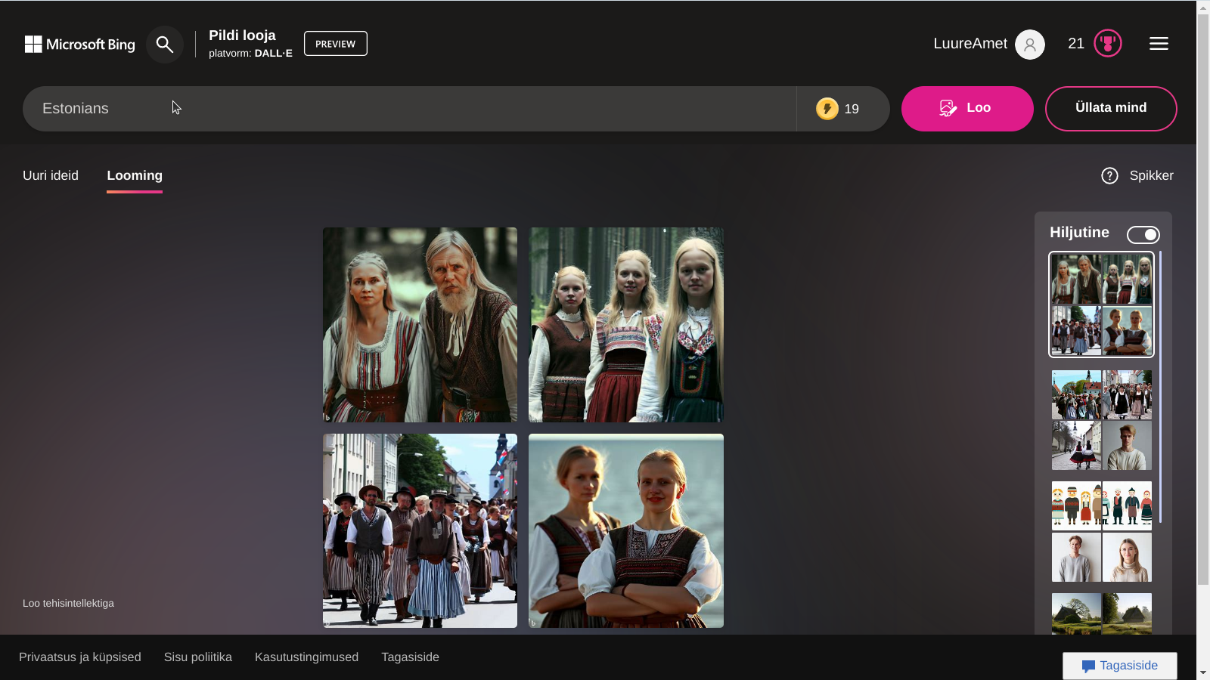The width and height of the screenshot is (1210, 680).
Task: Select recent set with parade and young man
Action: pos(1102,420)
